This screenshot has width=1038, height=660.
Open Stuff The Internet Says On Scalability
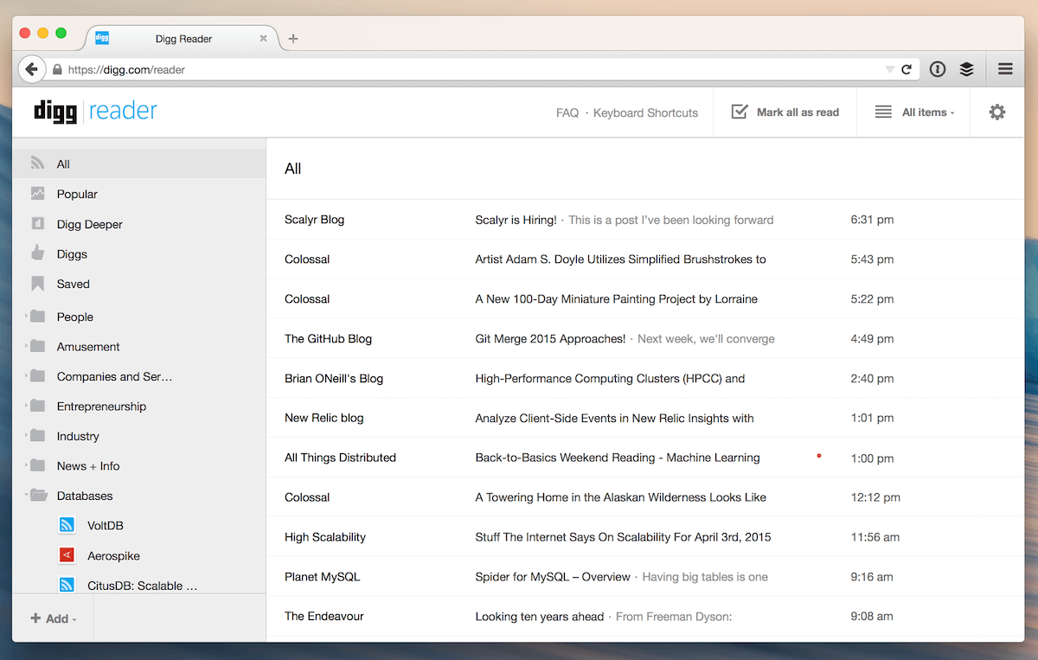pyautogui.click(x=623, y=537)
